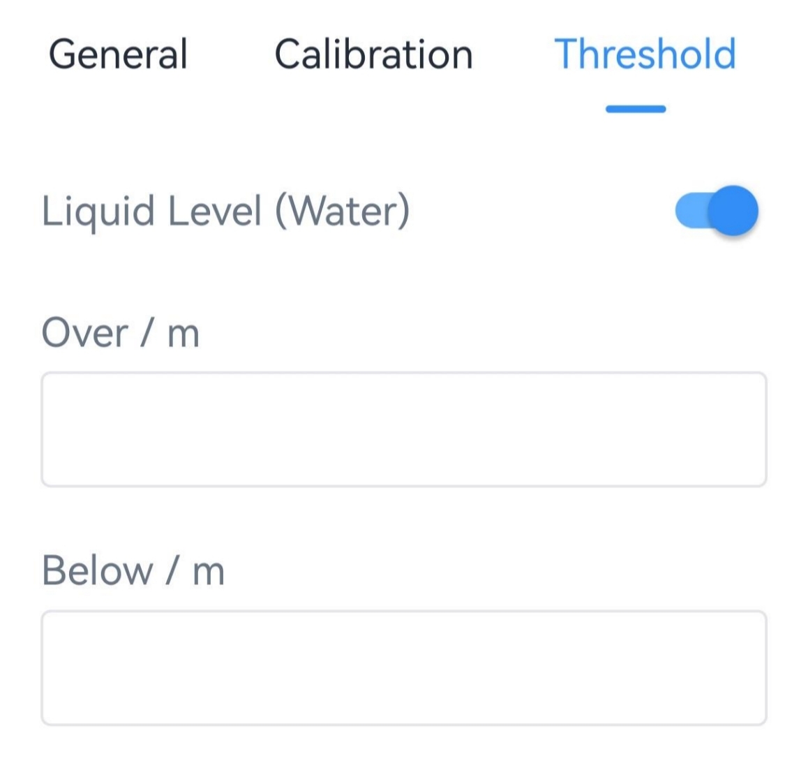Switch to the General tab
This screenshot has height=770, width=808.
click(x=118, y=54)
